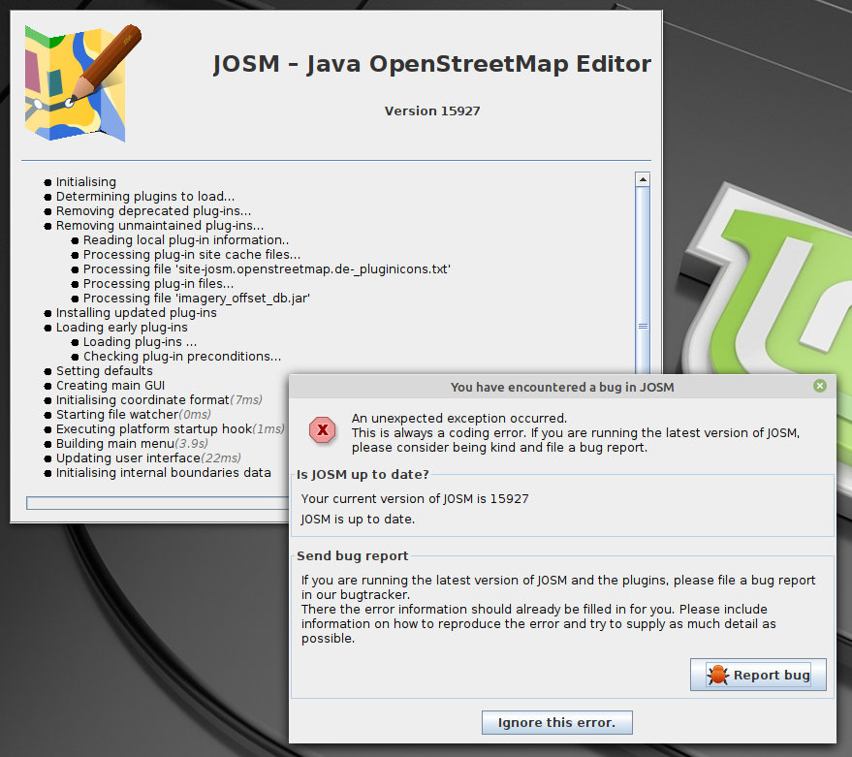
Task: Select 'Removing unmaintained plug-ins...' log entry
Action: 160,226
